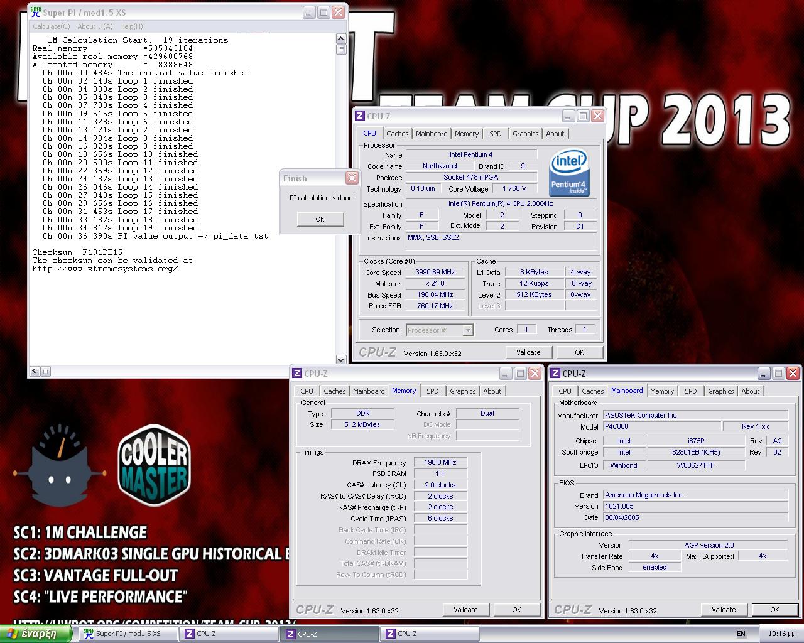Select the Graphics tab in the Mainboard window
This screenshot has height=643, width=804.
pos(720,391)
